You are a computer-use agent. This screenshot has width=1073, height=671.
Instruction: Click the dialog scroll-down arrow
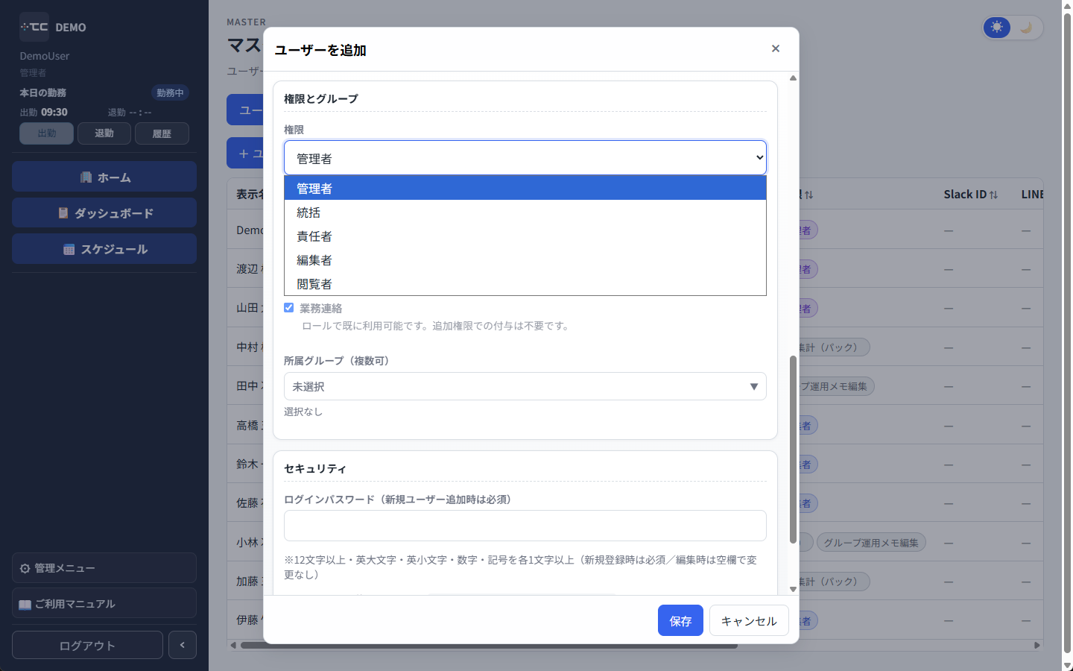(793, 589)
